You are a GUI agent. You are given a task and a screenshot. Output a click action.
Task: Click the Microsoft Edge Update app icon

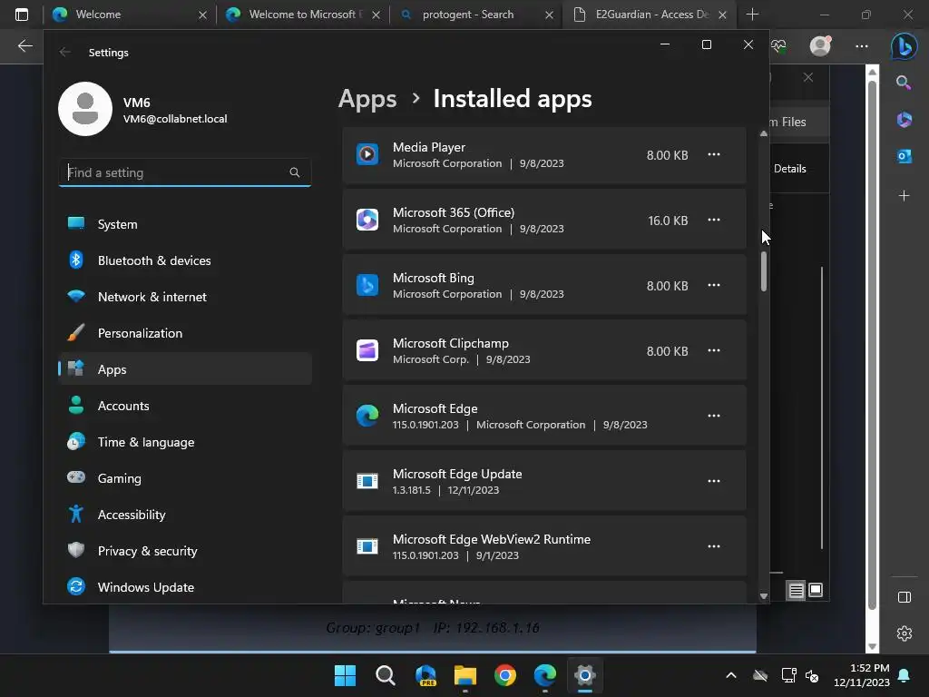pyautogui.click(x=367, y=481)
